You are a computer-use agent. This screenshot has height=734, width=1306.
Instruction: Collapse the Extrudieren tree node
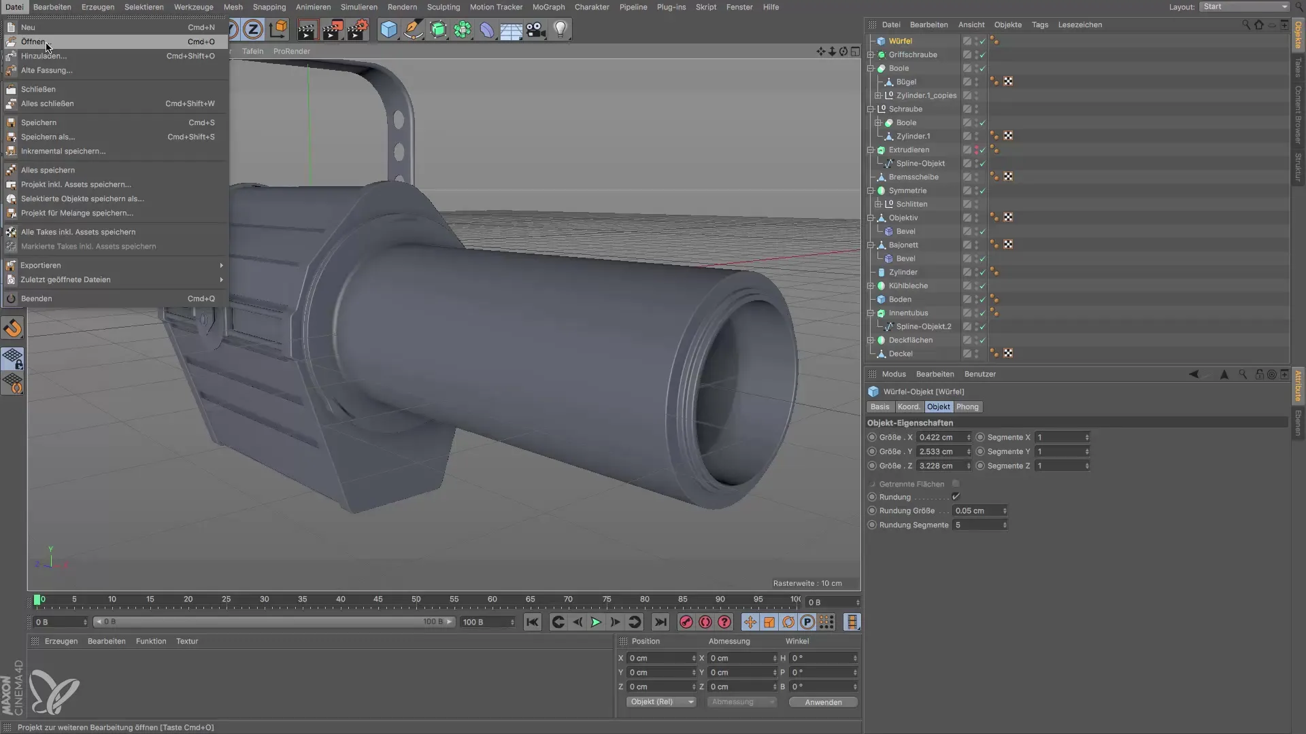[871, 150]
